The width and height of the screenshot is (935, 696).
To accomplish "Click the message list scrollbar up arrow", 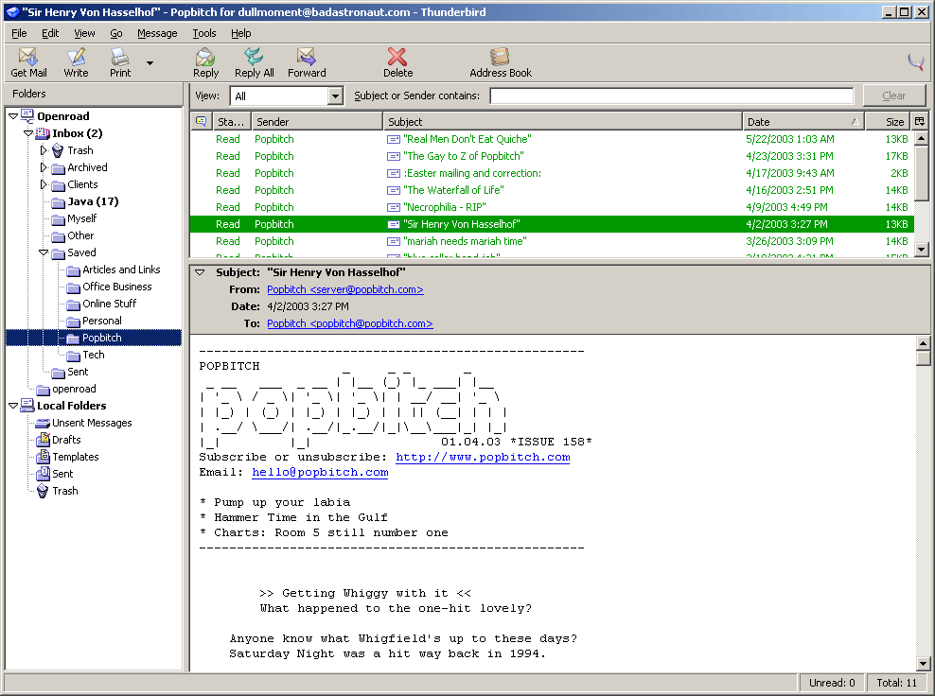I will pos(922,138).
